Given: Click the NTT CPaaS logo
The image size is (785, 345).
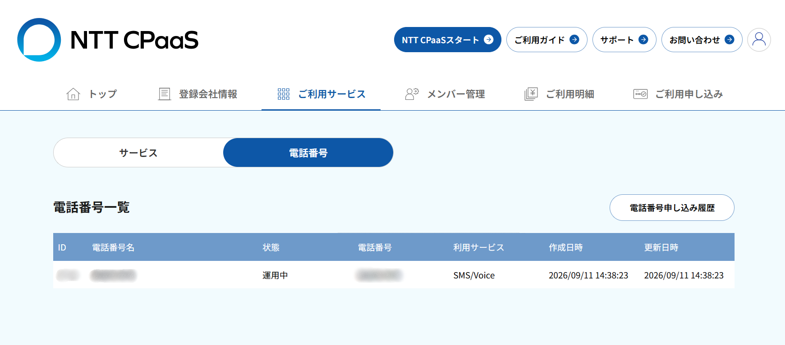Looking at the screenshot, I should (108, 40).
